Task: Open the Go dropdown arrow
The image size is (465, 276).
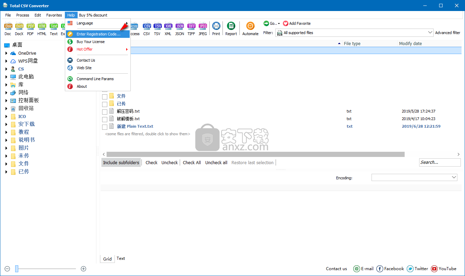Action: [x=279, y=23]
